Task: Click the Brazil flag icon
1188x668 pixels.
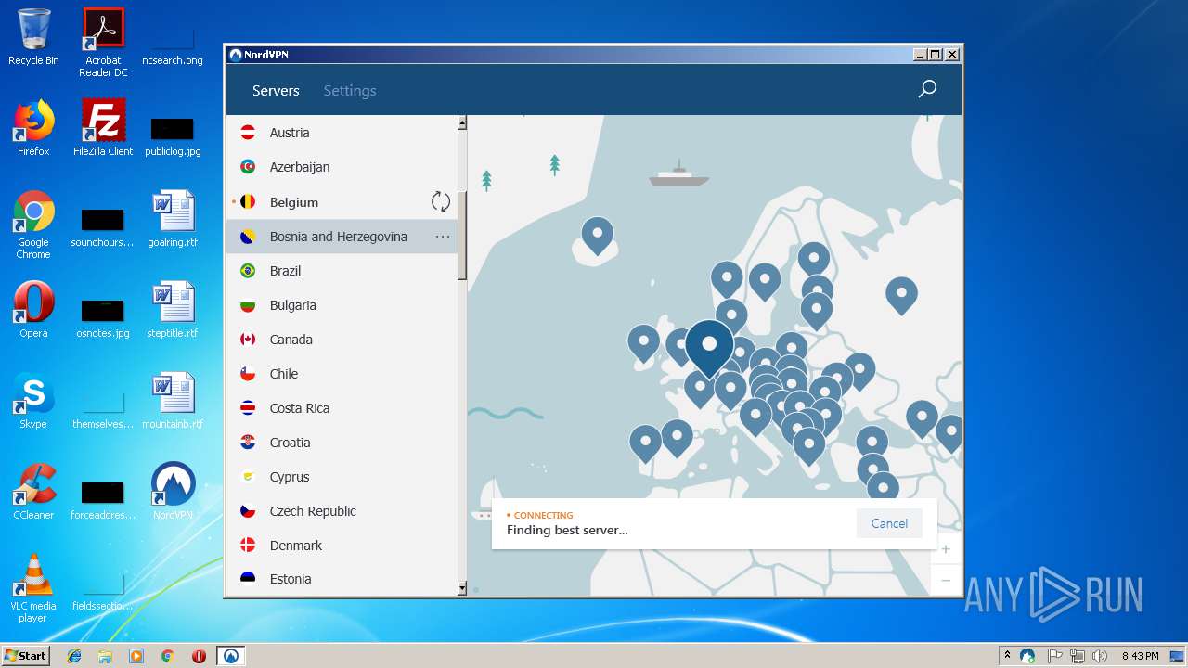Action: (248, 271)
